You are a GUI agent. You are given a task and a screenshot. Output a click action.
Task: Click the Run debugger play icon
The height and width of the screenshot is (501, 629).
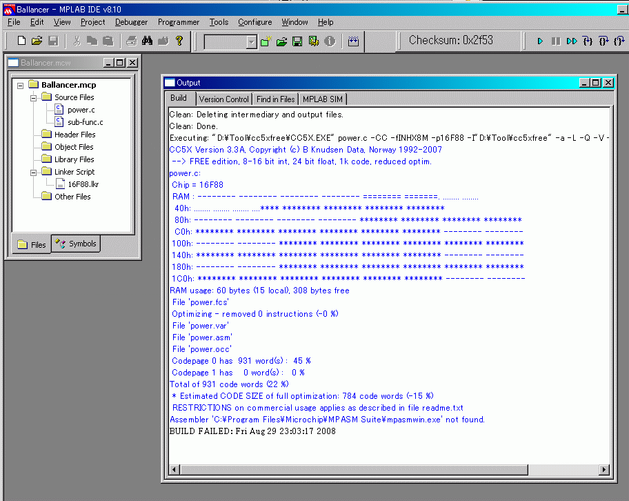tap(540, 41)
